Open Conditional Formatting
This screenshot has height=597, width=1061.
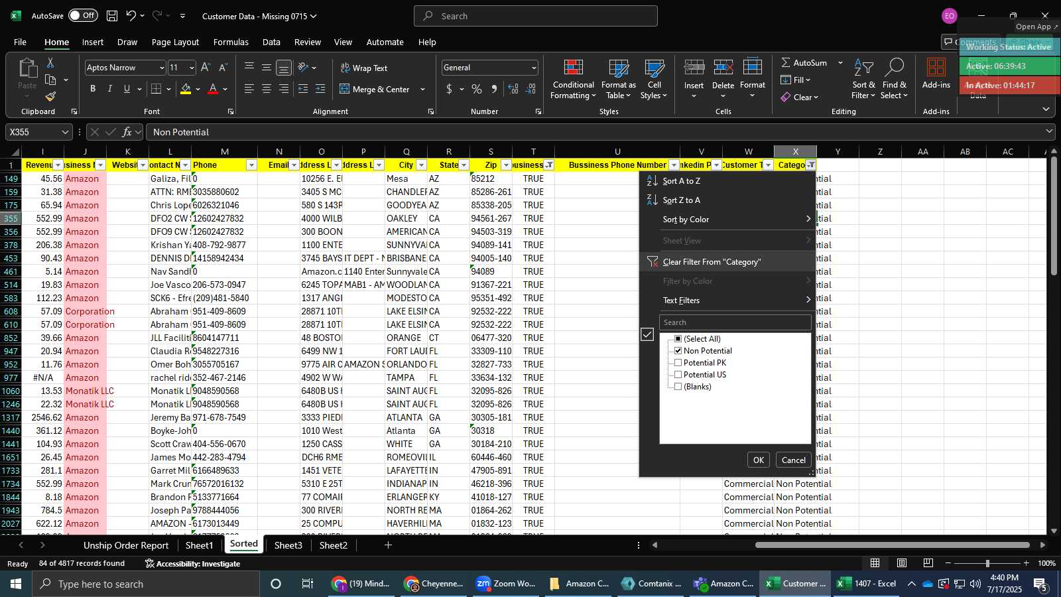[x=573, y=80]
